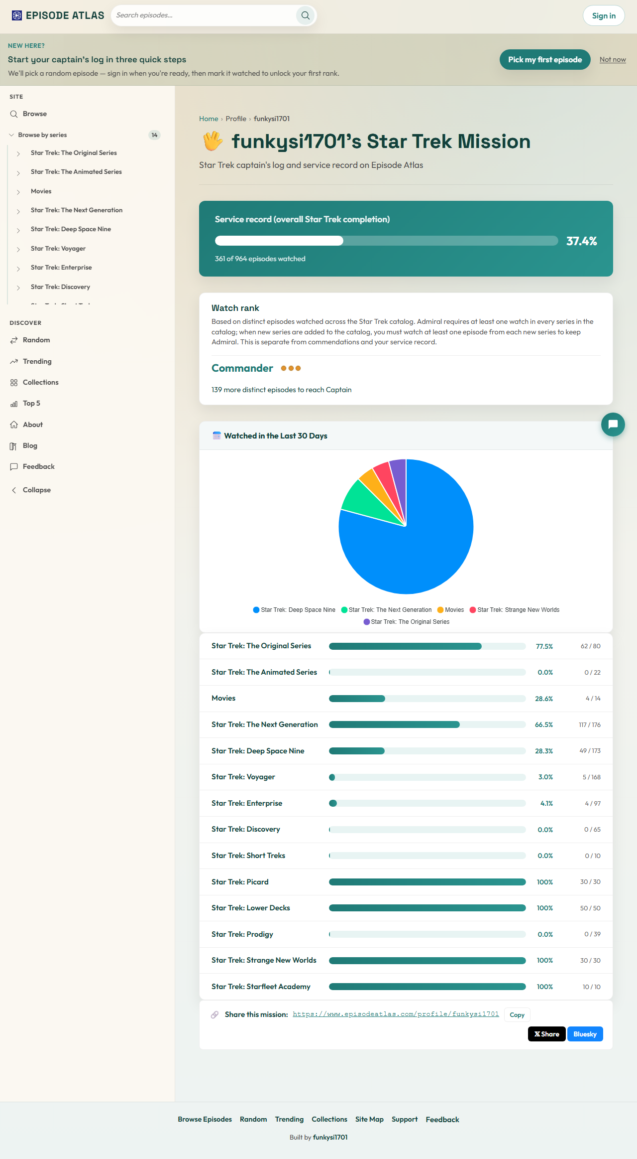The height and width of the screenshot is (1159, 637).
Task: Click the Star Trek: Picard progress bar
Action: pos(427,882)
